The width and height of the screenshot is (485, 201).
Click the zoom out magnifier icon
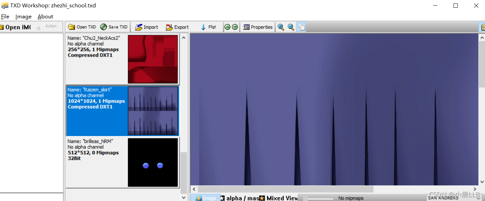(291, 27)
